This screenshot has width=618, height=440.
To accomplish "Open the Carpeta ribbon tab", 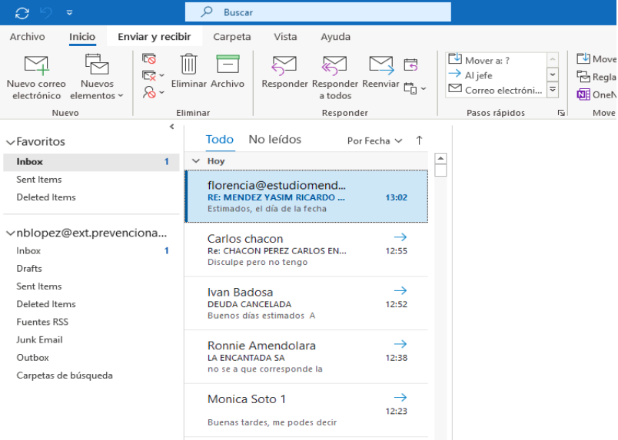I will [231, 37].
